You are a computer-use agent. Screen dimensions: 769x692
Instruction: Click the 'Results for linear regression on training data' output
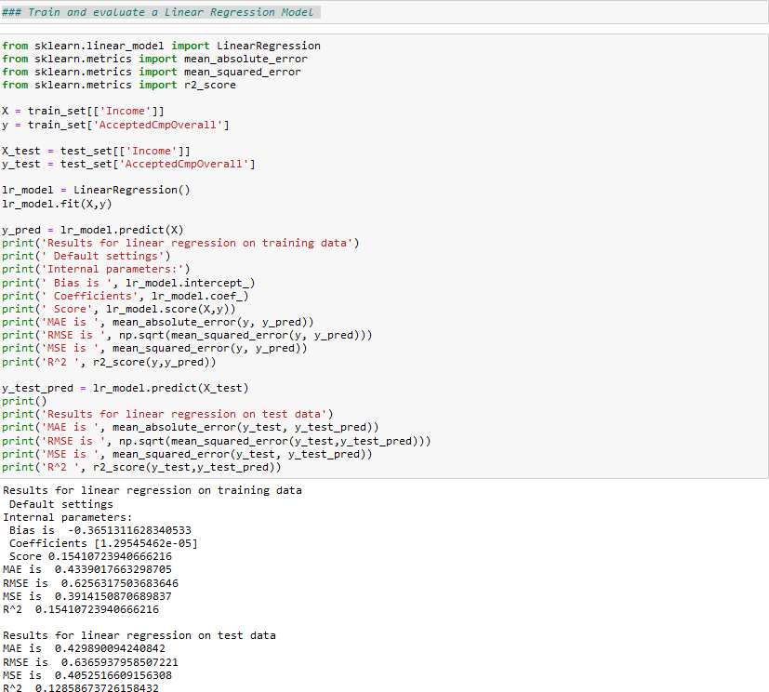coord(152,490)
